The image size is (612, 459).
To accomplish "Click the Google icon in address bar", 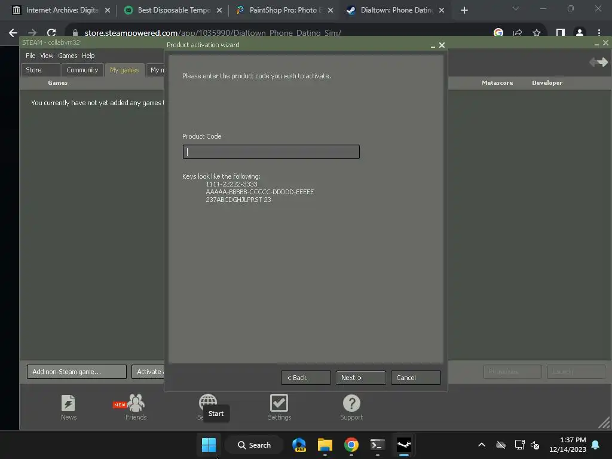I will (498, 33).
